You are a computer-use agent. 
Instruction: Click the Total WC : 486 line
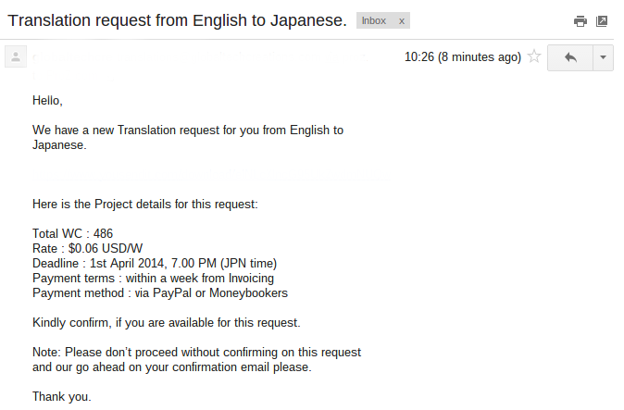[x=72, y=233]
